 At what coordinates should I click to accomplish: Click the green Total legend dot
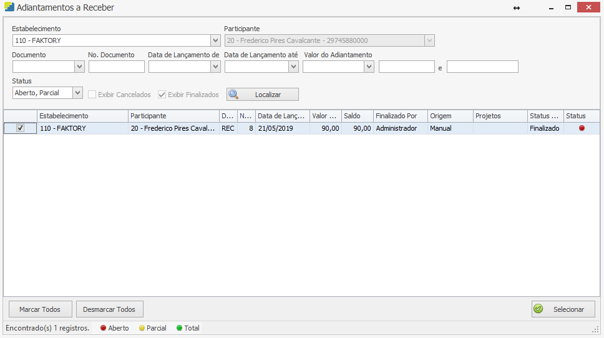coord(180,328)
